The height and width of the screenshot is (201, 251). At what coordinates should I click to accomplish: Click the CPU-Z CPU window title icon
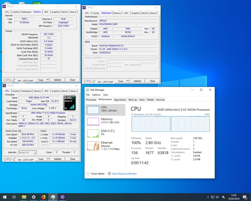[x=4, y=85]
